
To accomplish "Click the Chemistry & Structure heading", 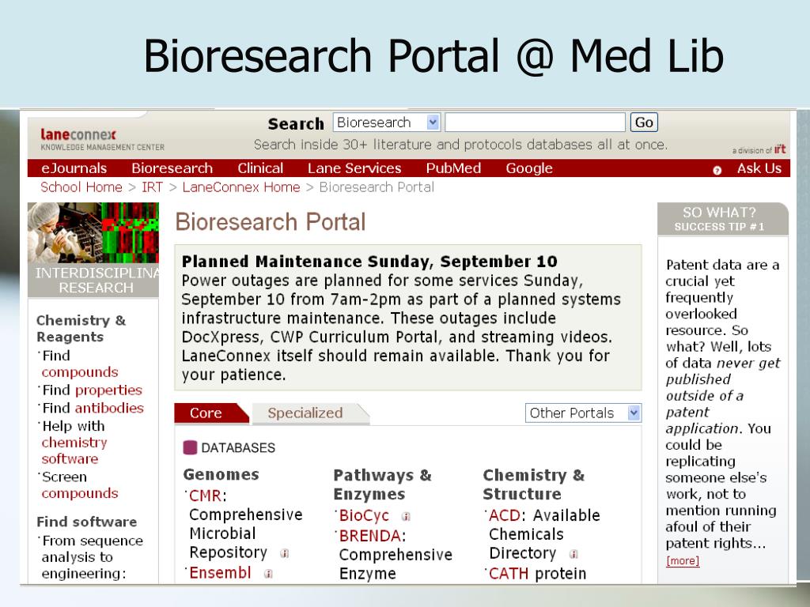I will click(x=534, y=484).
